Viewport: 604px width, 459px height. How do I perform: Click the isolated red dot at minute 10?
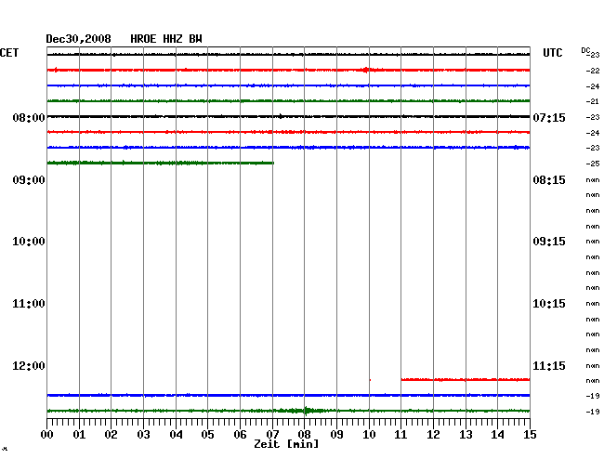[370, 380]
